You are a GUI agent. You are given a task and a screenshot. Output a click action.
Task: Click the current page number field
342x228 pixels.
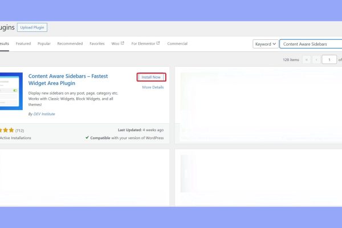329,59
